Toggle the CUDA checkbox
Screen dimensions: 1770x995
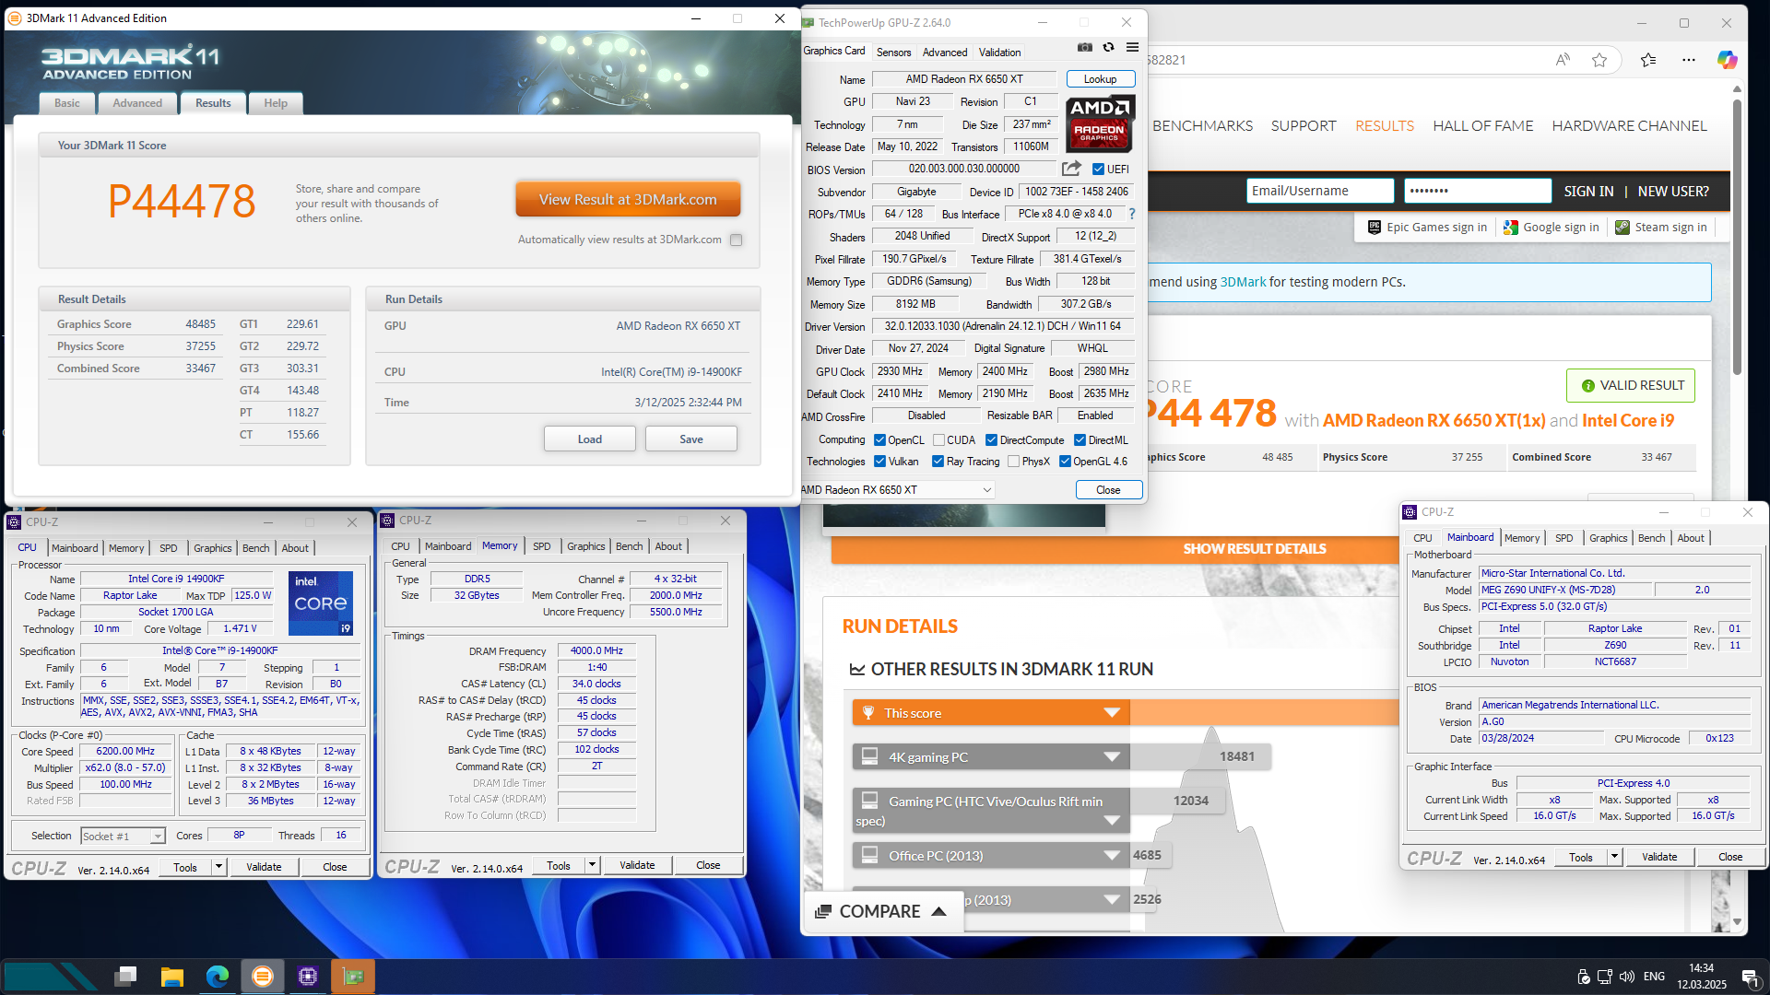(x=938, y=440)
